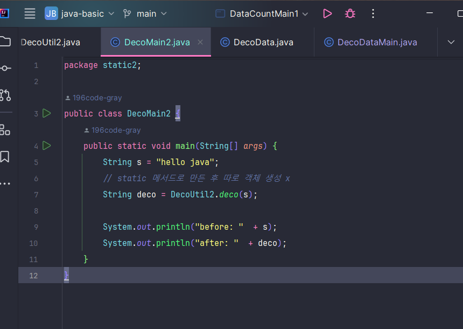Viewport: 463px width, 329px height.
Task: Switch to the DecoData.java tab
Action: (263, 42)
